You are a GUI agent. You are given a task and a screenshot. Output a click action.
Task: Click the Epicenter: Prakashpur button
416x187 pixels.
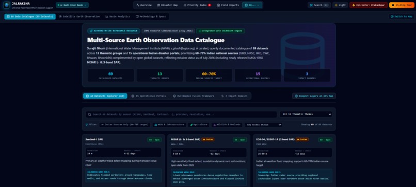pyautogui.click(x=368, y=5)
